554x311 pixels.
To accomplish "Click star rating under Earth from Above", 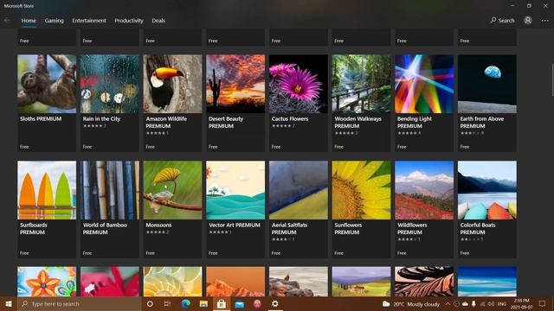I will click(472, 133).
